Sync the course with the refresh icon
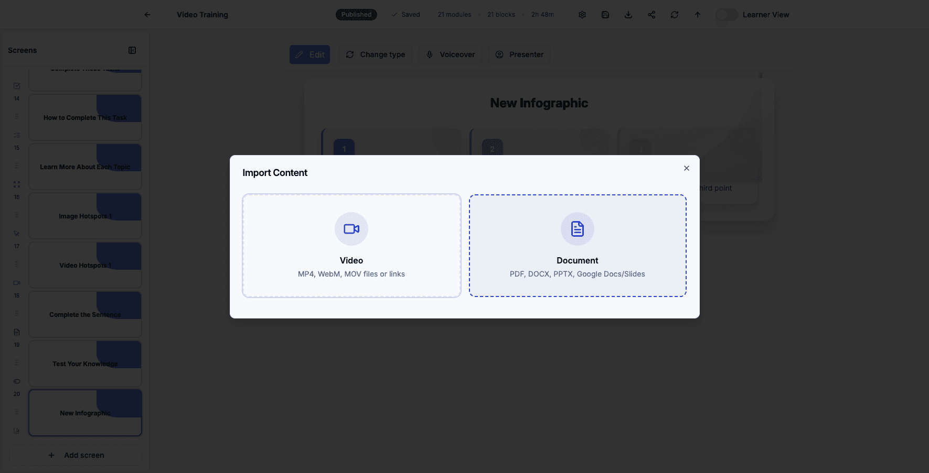The width and height of the screenshot is (929, 473). coord(675,14)
